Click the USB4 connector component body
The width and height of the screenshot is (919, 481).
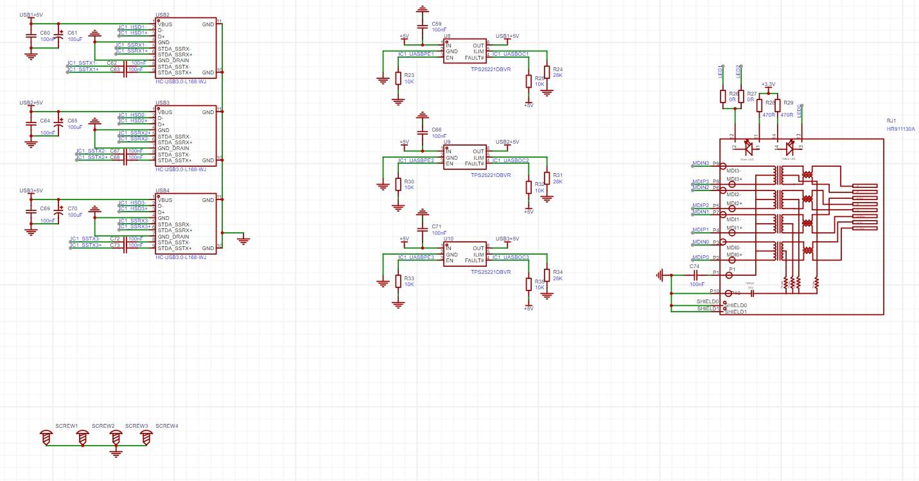click(x=186, y=224)
